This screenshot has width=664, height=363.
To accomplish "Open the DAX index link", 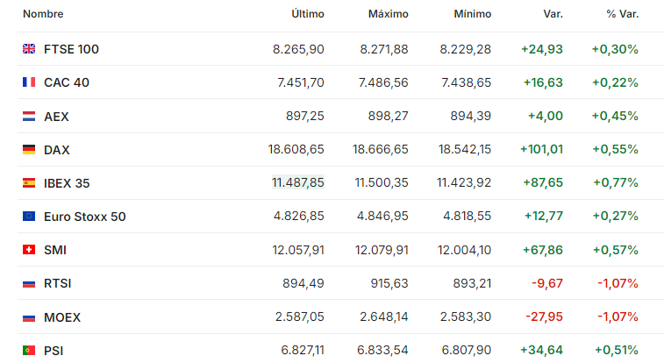I will pos(57,150).
